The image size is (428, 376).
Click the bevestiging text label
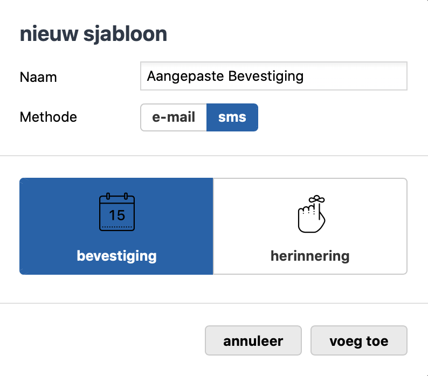pyautogui.click(x=117, y=256)
